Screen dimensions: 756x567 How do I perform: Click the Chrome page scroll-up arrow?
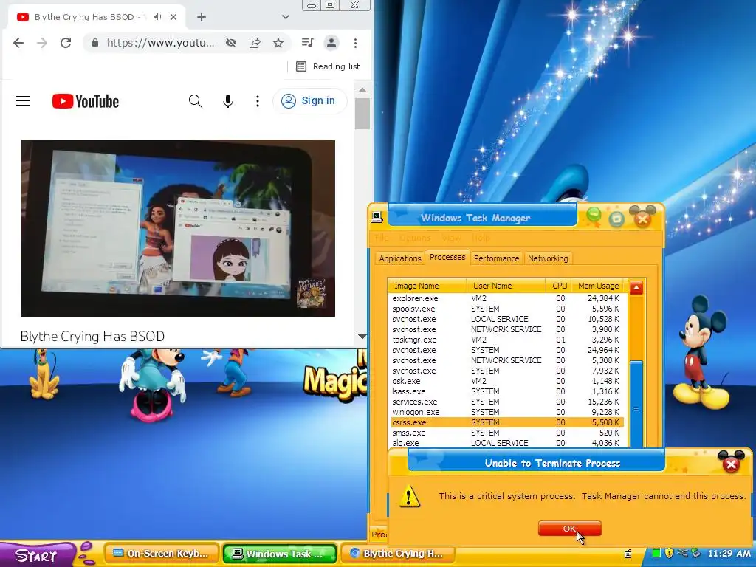[362, 90]
